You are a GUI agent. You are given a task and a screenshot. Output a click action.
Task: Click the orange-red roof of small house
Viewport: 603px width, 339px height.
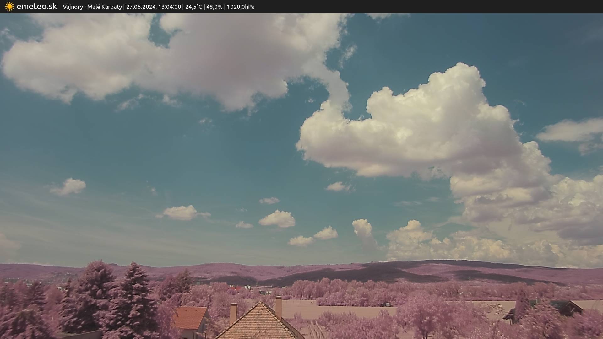(190, 317)
